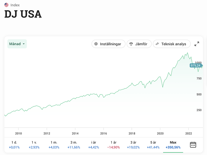Switch to the 1 v. period
207x155 pixels.
tap(34, 145)
